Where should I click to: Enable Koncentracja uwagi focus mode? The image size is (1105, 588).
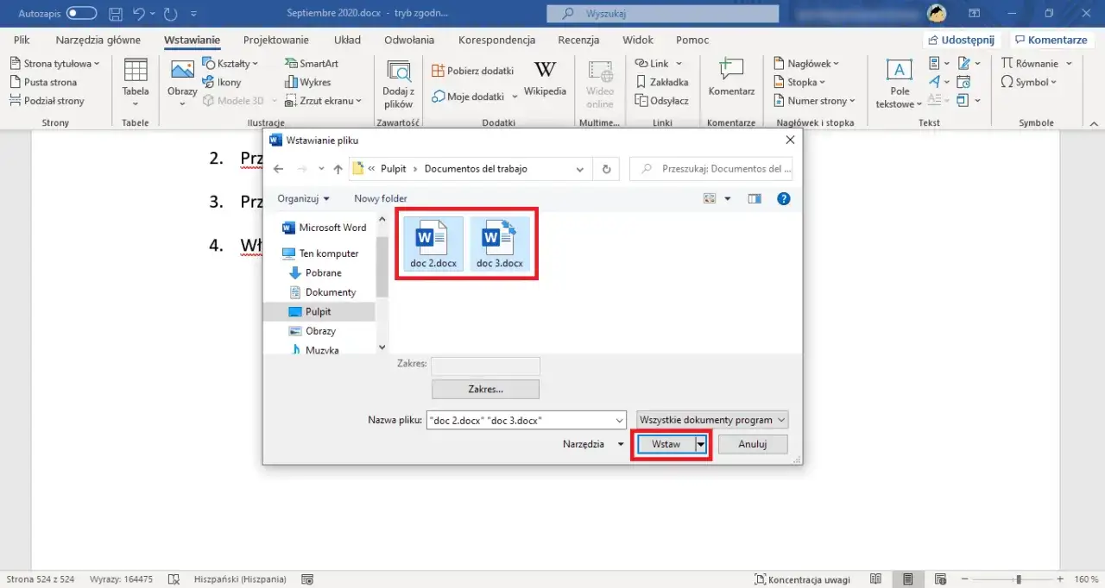coord(802,579)
